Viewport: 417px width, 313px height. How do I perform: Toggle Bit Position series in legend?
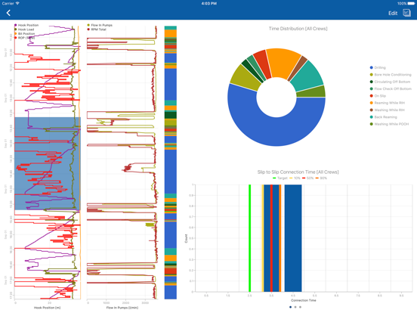pos(24,33)
